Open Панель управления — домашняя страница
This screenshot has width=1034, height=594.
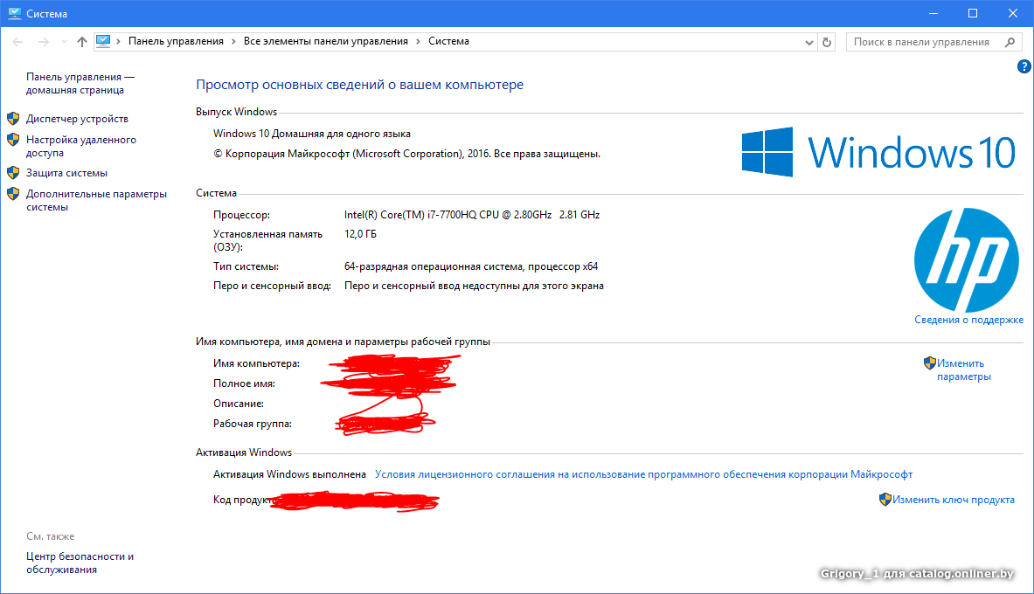click(80, 84)
